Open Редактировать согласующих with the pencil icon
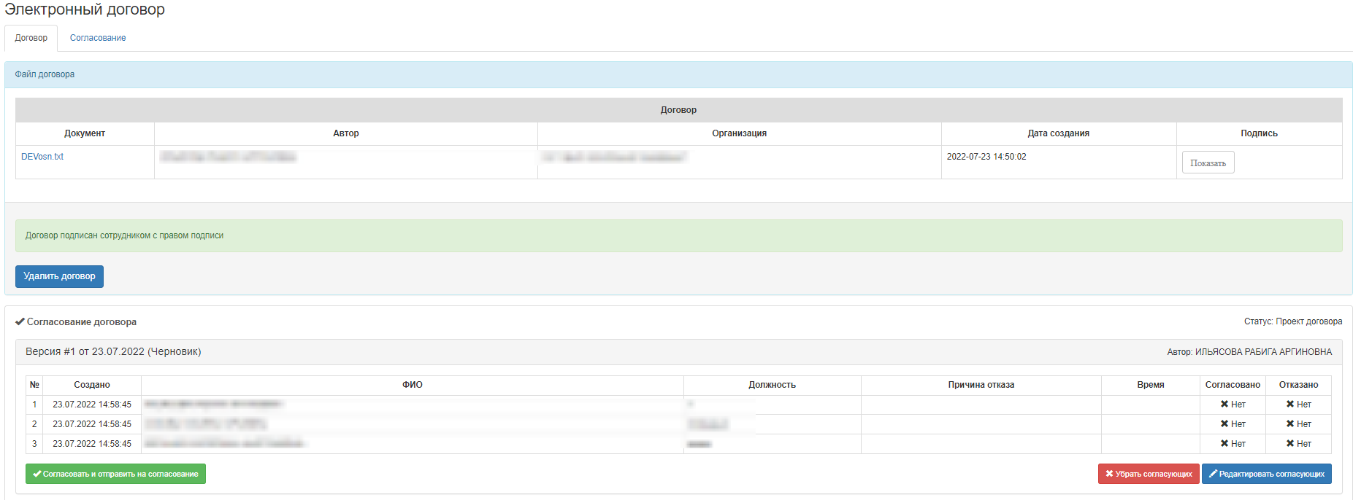The width and height of the screenshot is (1353, 500). [x=1266, y=474]
